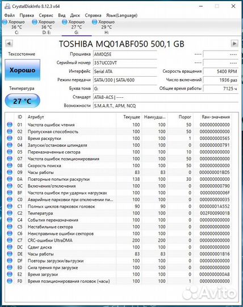
Task: Click the TOSHIBA MQ01ABF050 500,1 GB title
Action: (122, 44)
